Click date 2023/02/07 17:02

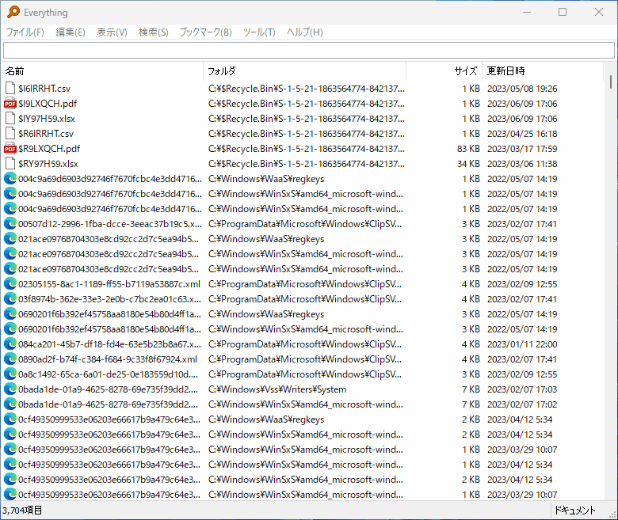(x=522, y=404)
